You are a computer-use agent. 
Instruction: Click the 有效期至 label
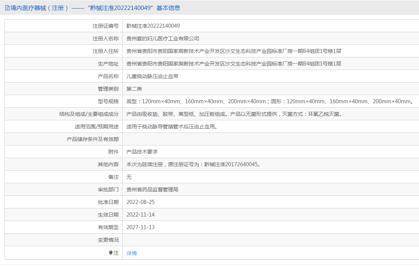[108, 227]
